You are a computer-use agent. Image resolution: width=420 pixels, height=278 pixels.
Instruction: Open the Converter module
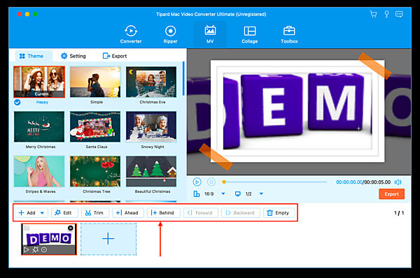(131, 34)
